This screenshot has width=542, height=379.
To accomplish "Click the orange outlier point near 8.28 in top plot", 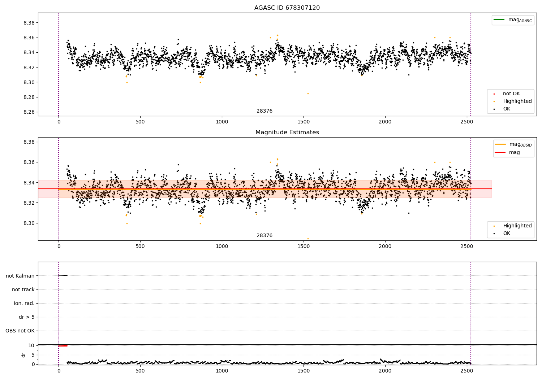I will coord(308,93).
